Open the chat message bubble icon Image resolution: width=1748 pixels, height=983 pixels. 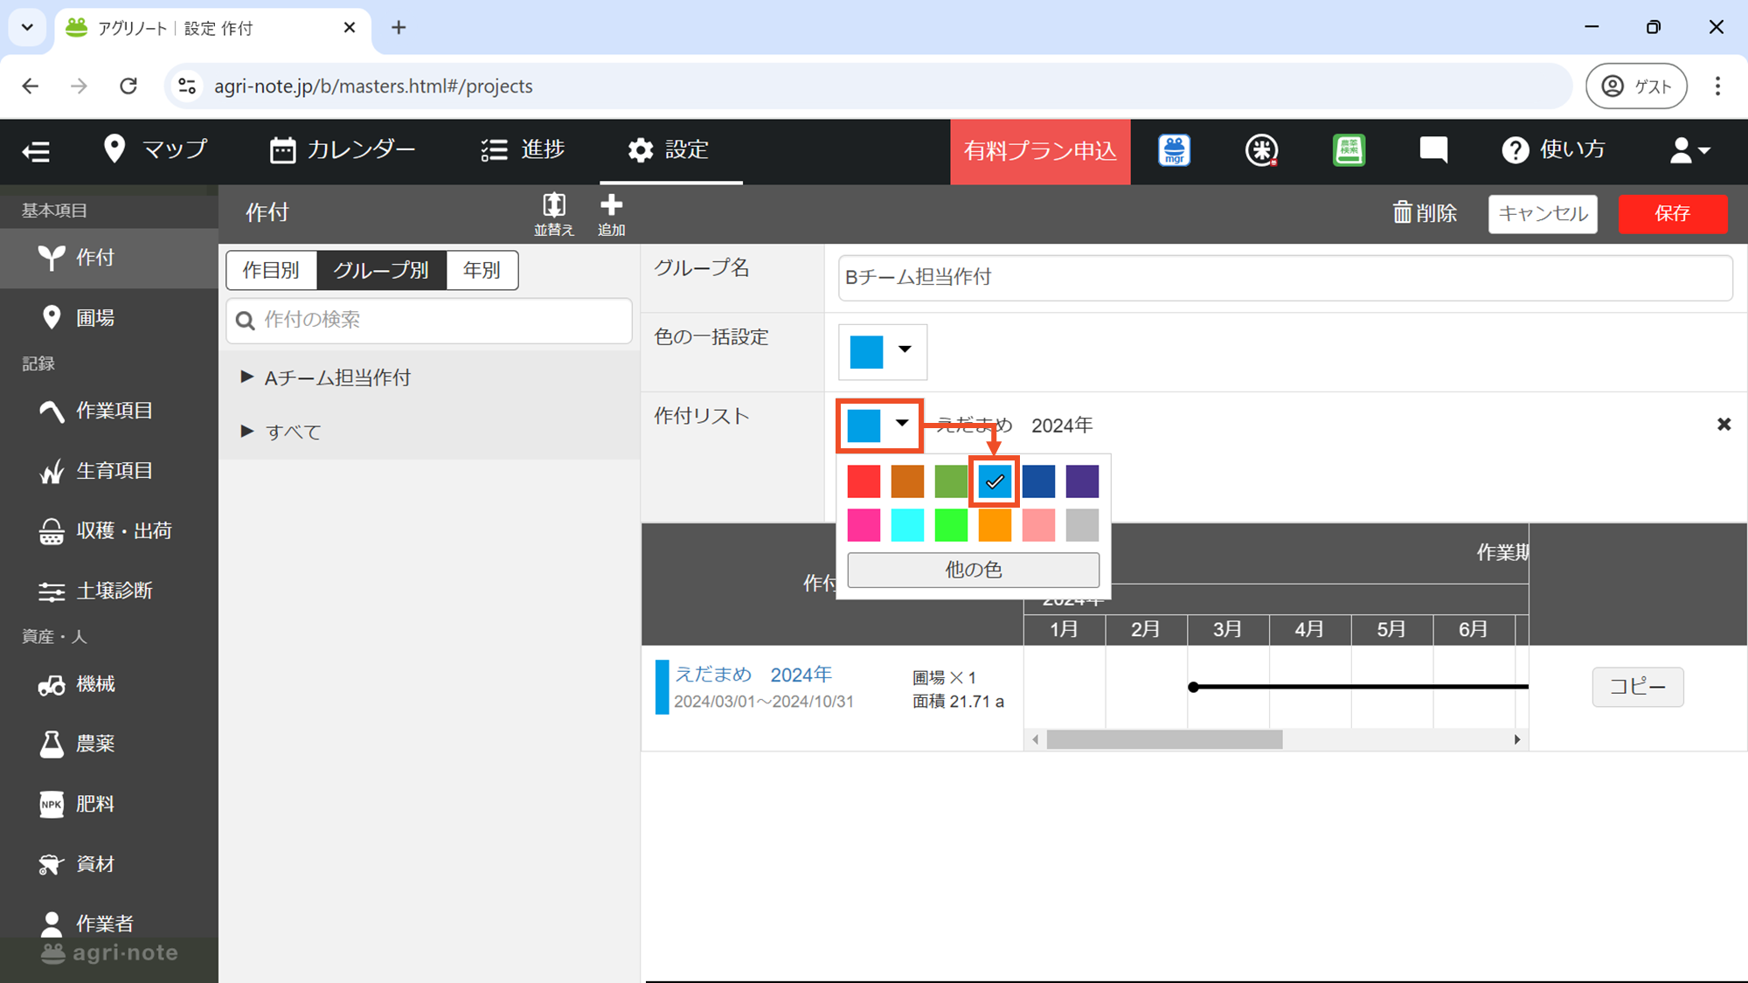[1433, 150]
